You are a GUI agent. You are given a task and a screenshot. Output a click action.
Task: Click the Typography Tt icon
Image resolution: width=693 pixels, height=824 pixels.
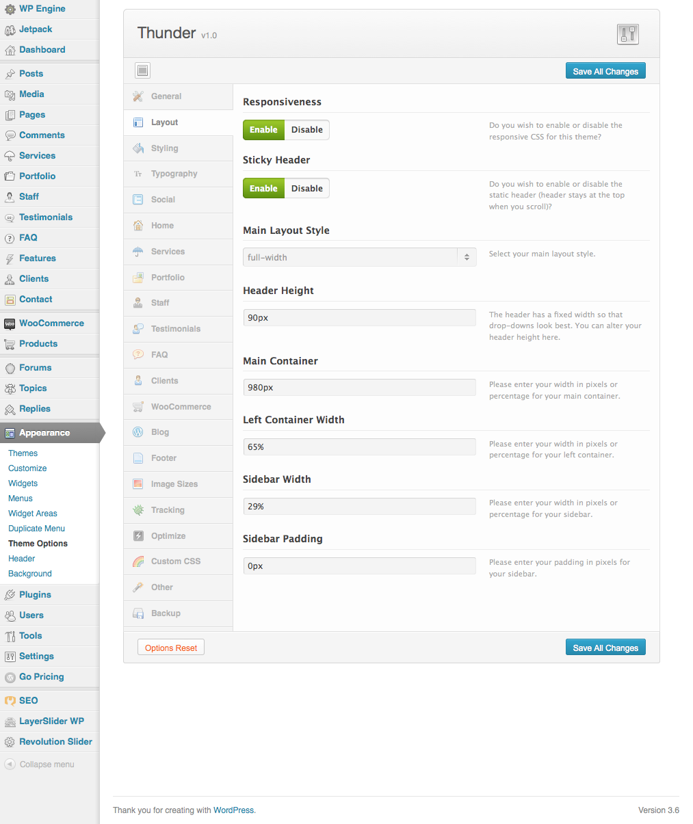(x=138, y=174)
